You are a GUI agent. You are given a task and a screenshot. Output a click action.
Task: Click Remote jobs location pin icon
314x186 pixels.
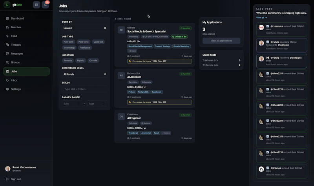[x=203, y=65]
